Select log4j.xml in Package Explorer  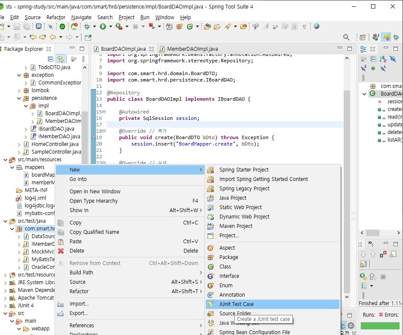point(35,198)
